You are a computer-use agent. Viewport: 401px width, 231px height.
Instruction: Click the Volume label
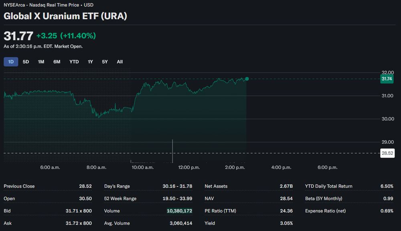(x=112, y=211)
